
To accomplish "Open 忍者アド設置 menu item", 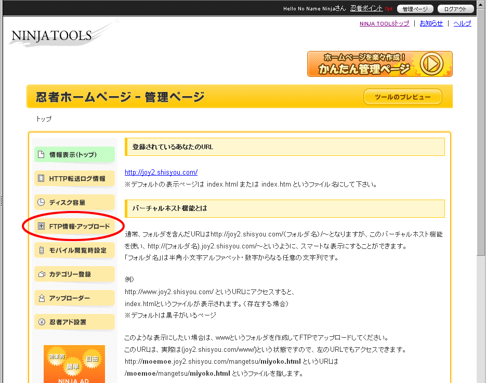I will 74,322.
